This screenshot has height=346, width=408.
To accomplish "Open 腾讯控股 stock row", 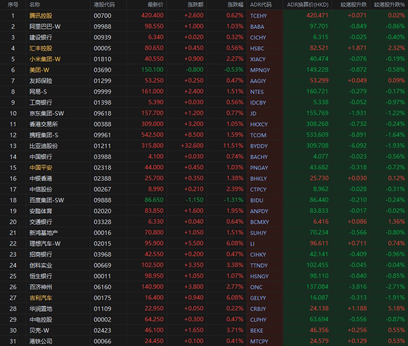I will 204,16.
